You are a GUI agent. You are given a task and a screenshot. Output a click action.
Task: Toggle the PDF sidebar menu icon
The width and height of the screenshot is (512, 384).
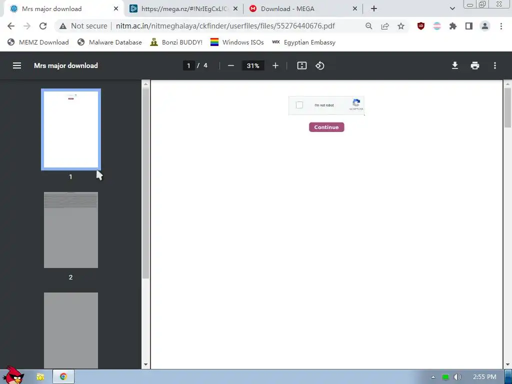click(x=17, y=65)
